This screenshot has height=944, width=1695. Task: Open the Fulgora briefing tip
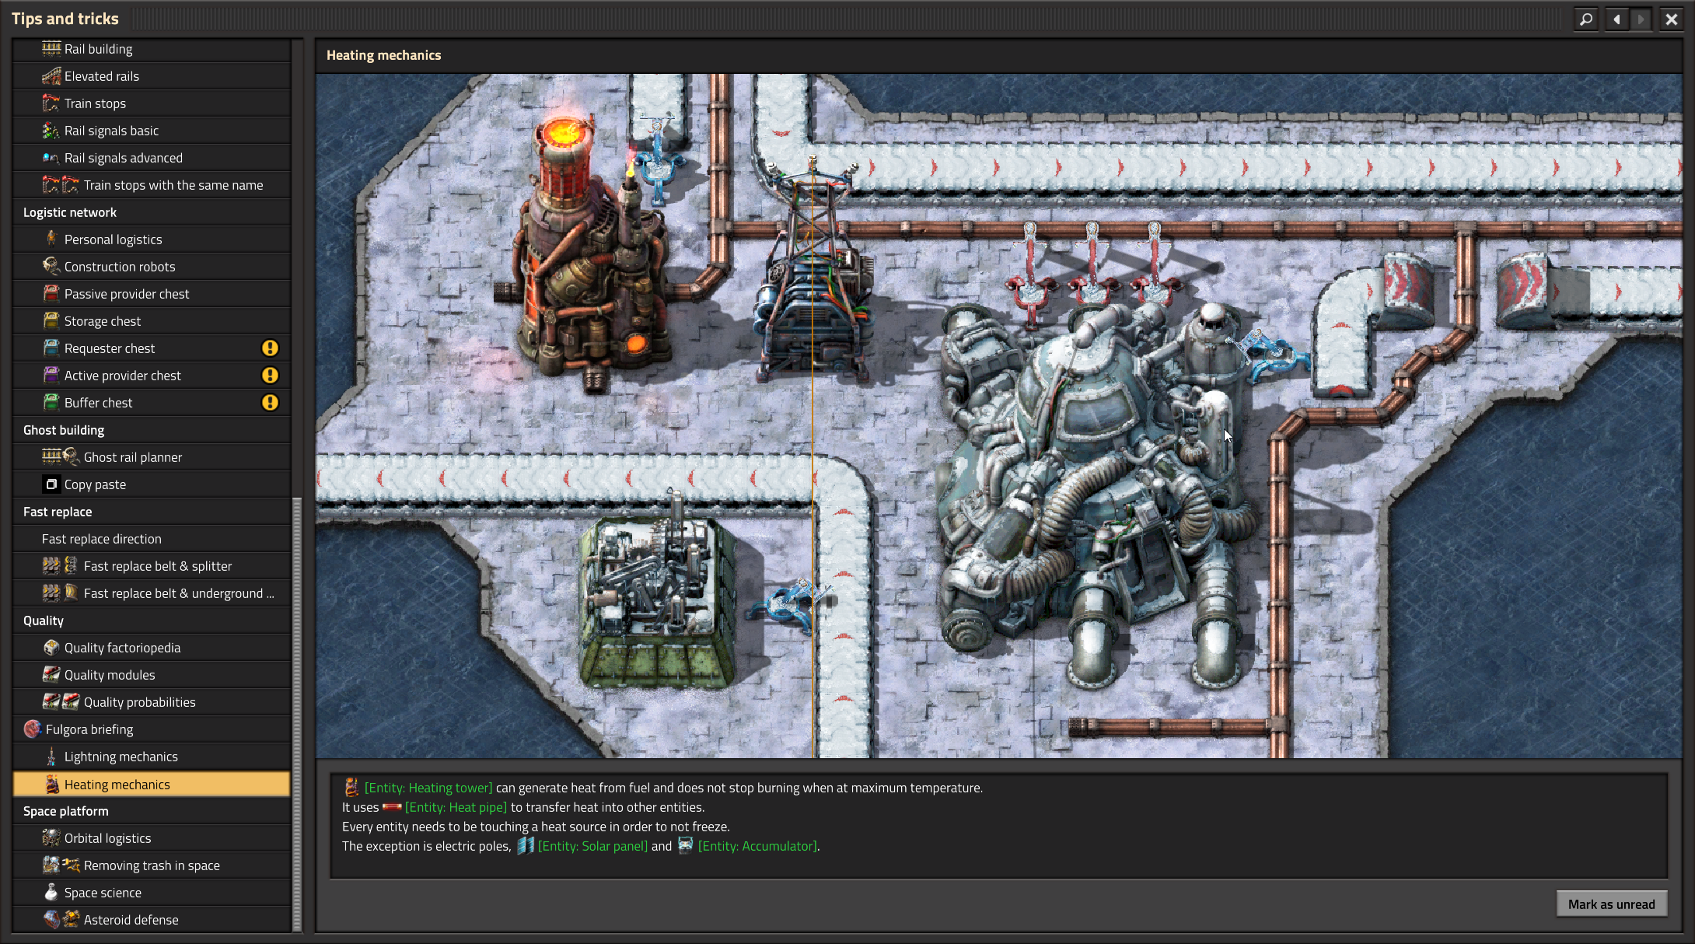pos(152,729)
